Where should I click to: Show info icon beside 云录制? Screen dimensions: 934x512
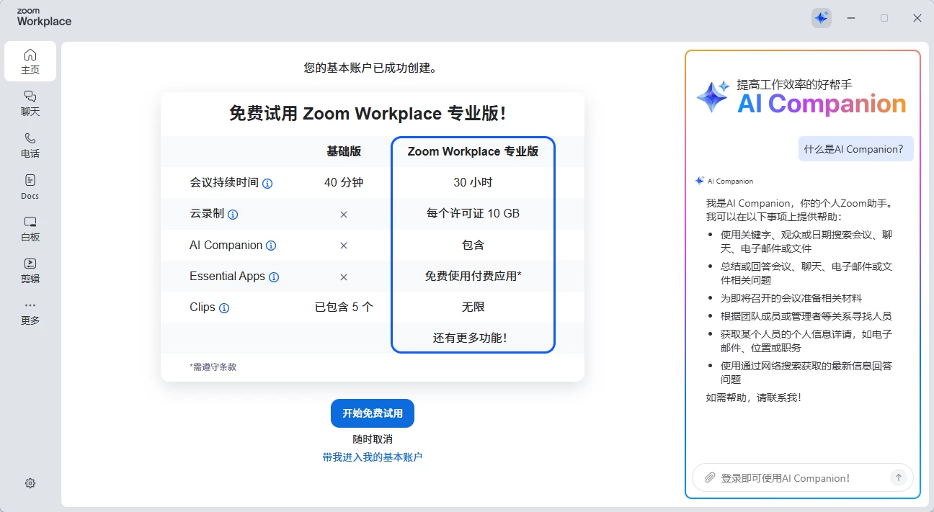(233, 215)
